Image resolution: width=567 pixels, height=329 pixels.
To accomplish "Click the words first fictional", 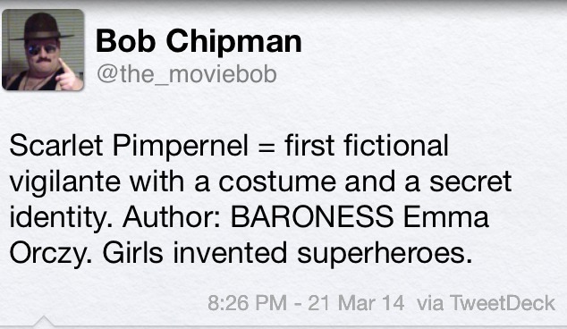I will 367,146.
